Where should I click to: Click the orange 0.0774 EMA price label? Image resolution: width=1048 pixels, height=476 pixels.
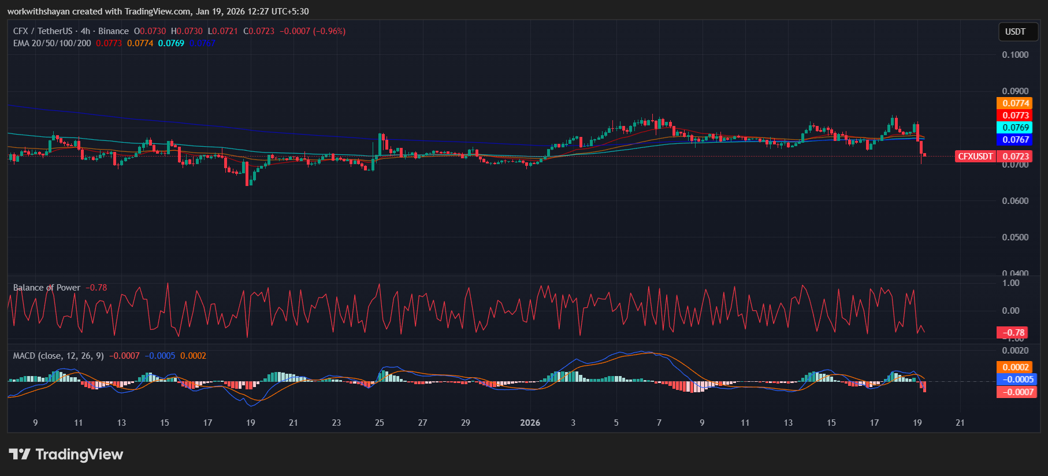click(1016, 103)
